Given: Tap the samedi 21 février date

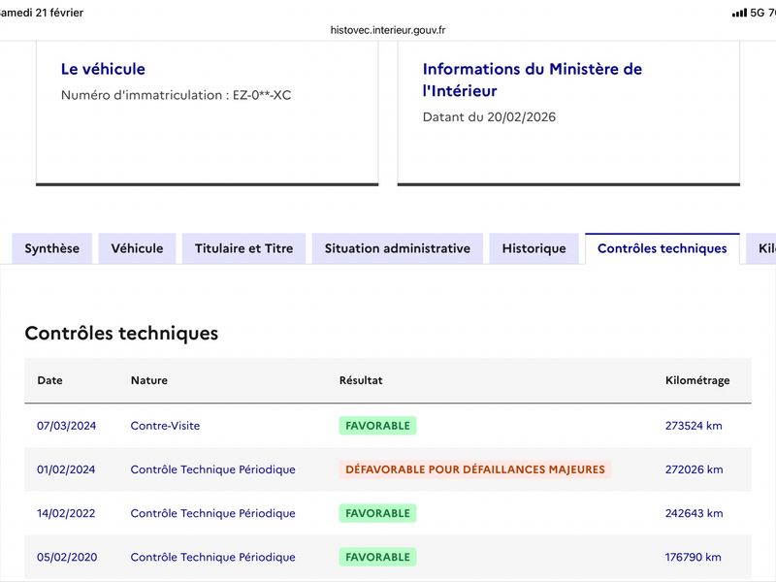Looking at the screenshot, I should (x=42, y=13).
